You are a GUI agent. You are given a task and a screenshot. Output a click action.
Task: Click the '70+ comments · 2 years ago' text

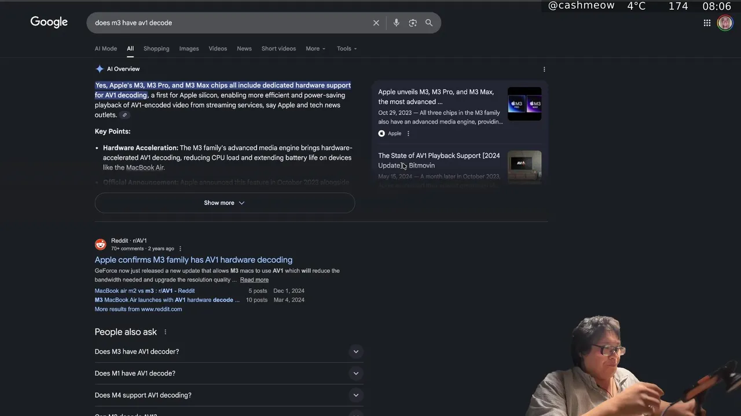coord(142,249)
